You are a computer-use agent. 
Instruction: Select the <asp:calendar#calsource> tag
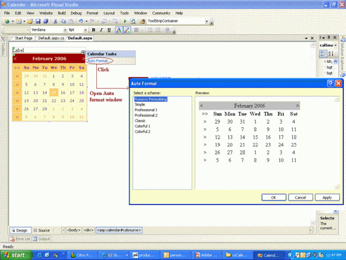119,230
